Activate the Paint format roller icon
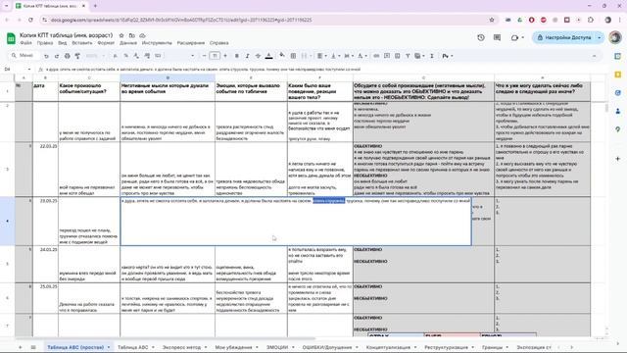This screenshot has width=627, height=353. 77,56
